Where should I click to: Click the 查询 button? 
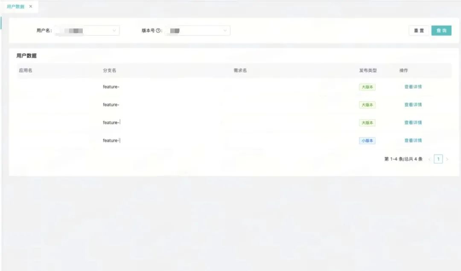[441, 31]
